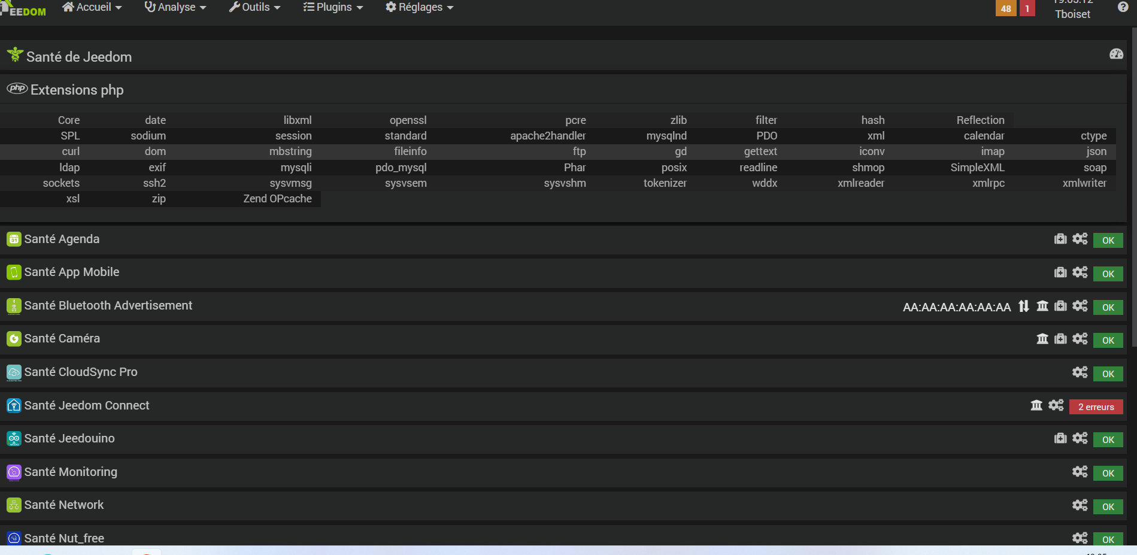Viewport: 1137px width, 555px height.
Task: Expand the Santé Nut_free section
Action: tap(64, 538)
